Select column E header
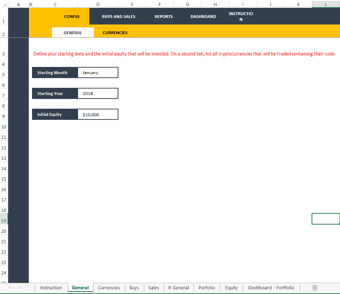The width and height of the screenshot is (340, 294). [x=132, y=4]
